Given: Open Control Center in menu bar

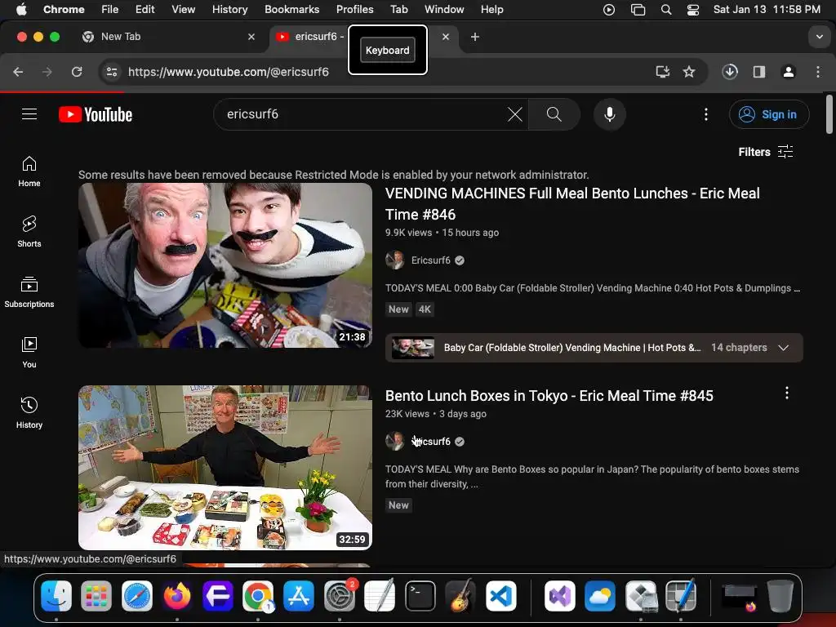Looking at the screenshot, I should [x=692, y=9].
